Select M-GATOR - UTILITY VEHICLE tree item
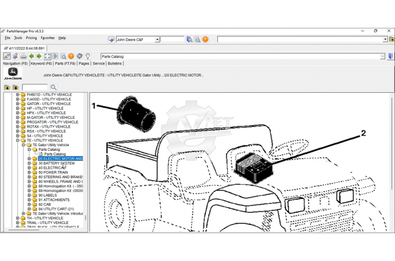The image size is (395, 261). point(51,117)
